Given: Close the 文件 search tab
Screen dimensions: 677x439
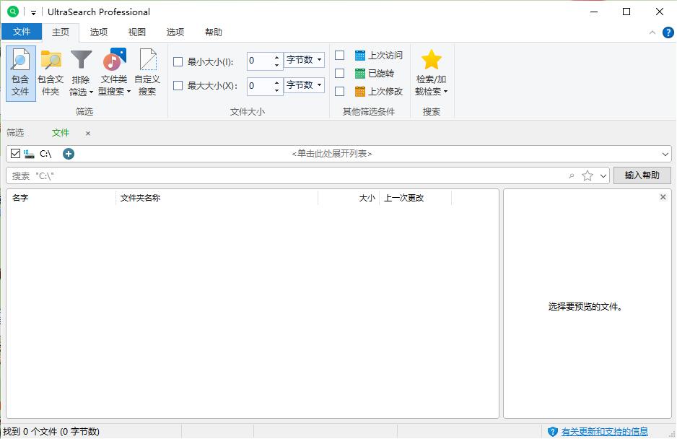Looking at the screenshot, I should 88,134.
